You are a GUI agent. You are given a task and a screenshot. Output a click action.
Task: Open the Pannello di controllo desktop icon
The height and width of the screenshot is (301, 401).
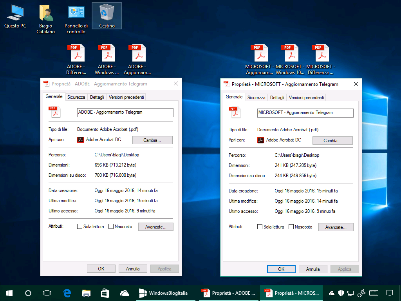(x=76, y=19)
